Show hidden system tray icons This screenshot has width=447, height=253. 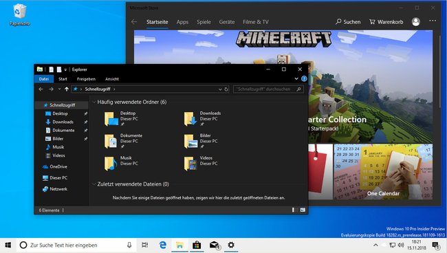(x=375, y=245)
